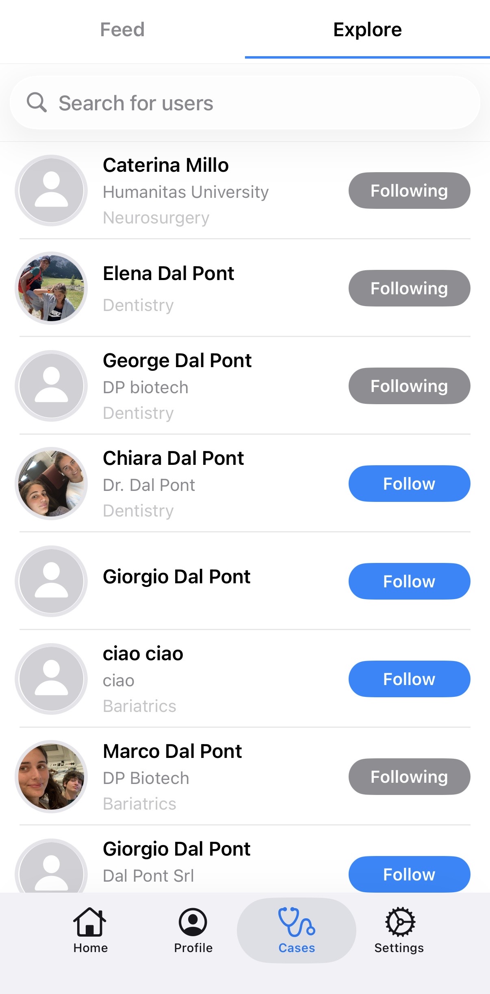Toggle Following for Elena Dal Pont
The width and height of the screenshot is (490, 994).
(409, 288)
